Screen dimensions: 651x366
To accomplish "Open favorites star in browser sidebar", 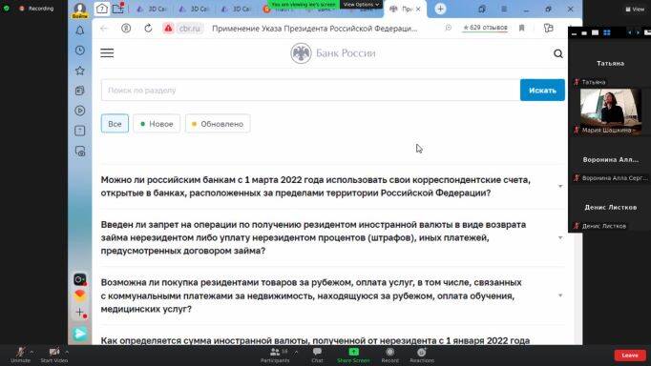I will click(80, 71).
